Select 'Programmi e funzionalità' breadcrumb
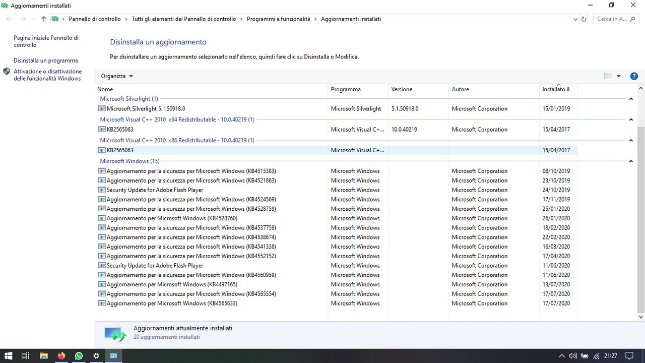Screen dimensions: 645x363 (x=279, y=19)
